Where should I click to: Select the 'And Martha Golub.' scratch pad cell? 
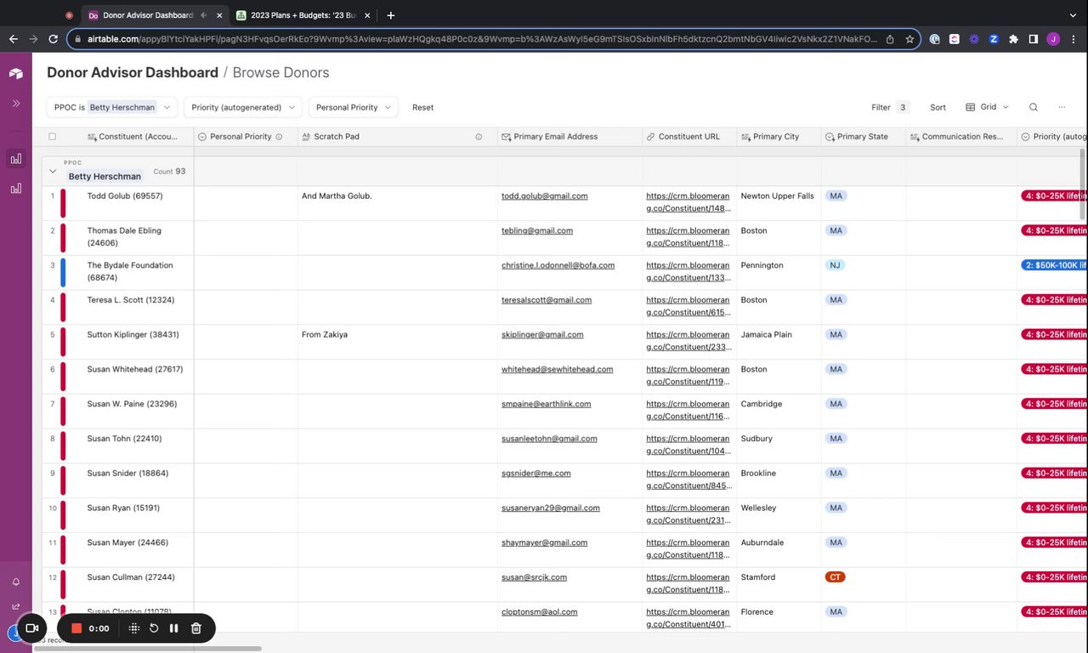397,203
